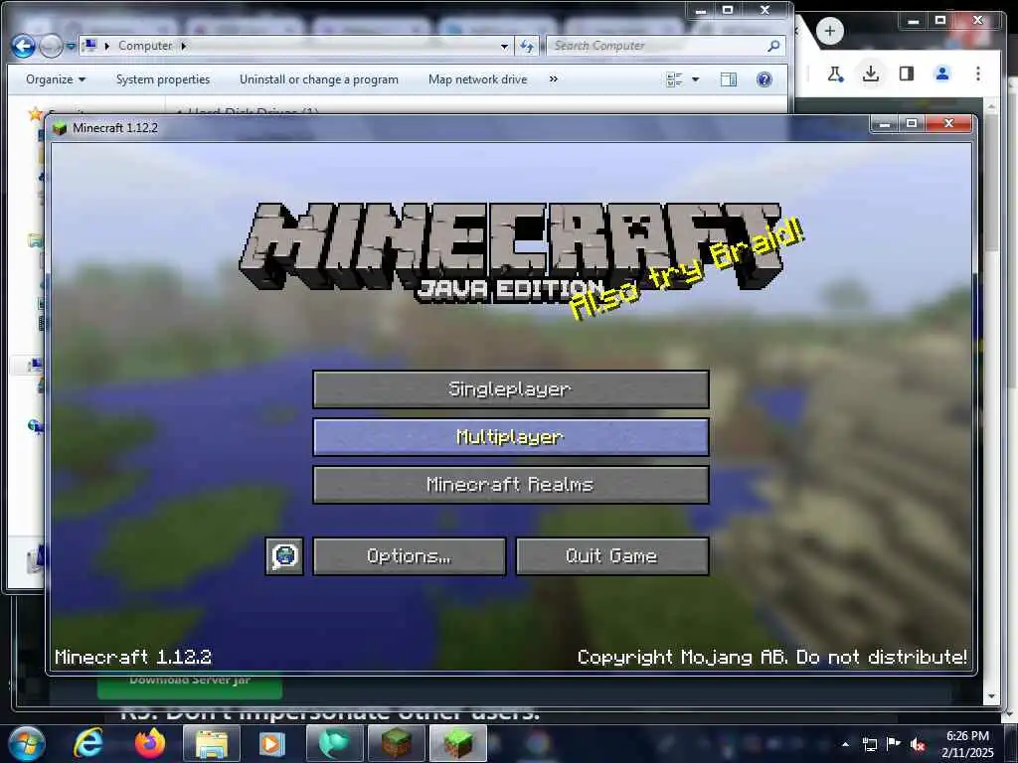Viewport: 1018px width, 763px height.
Task: Click Quit Game
Action: click(x=612, y=556)
